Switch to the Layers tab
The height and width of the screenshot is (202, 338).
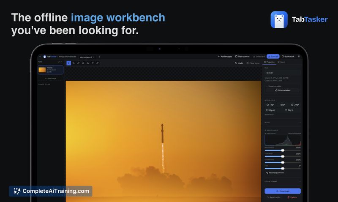[x=281, y=62]
